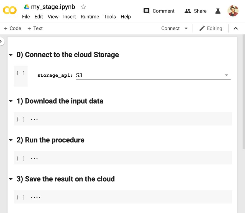Open the Runtime menu
The height and width of the screenshot is (213, 245).
point(90,17)
